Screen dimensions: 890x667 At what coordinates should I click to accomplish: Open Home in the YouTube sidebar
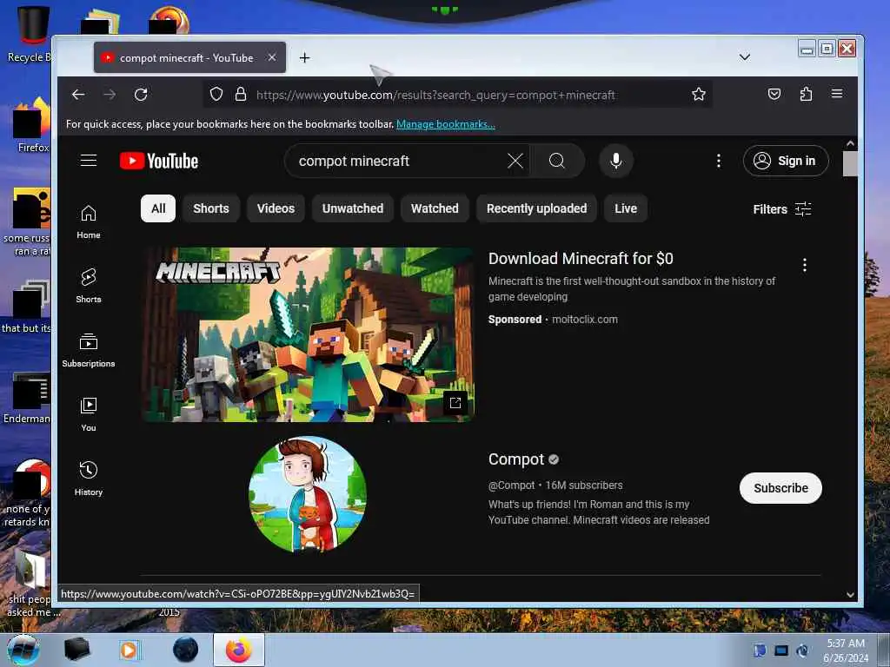(89, 221)
